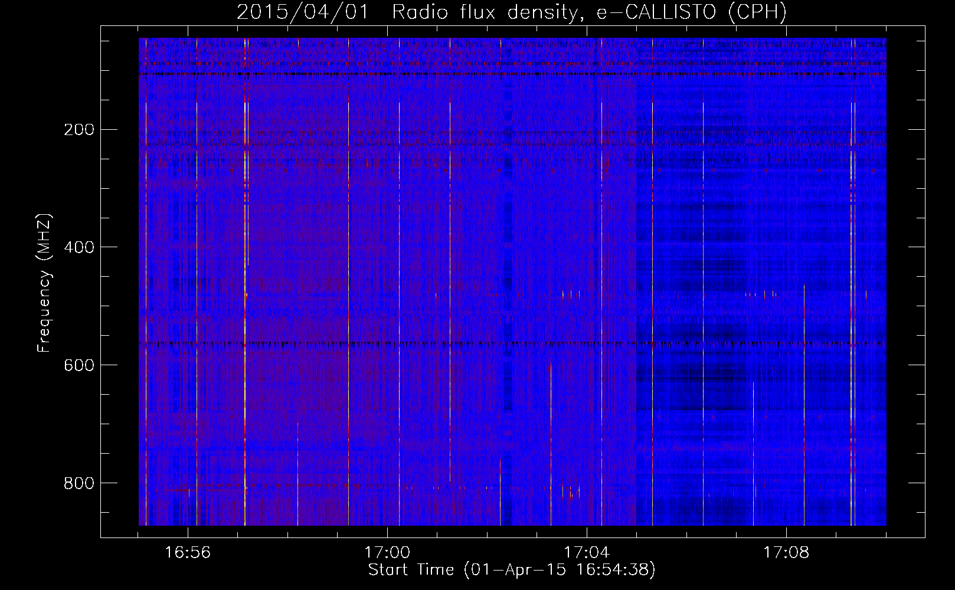Viewport: 955px width, 590px height.
Task: Click the plot title '2015/04/01 Radio flux density'
Action: click(x=512, y=12)
